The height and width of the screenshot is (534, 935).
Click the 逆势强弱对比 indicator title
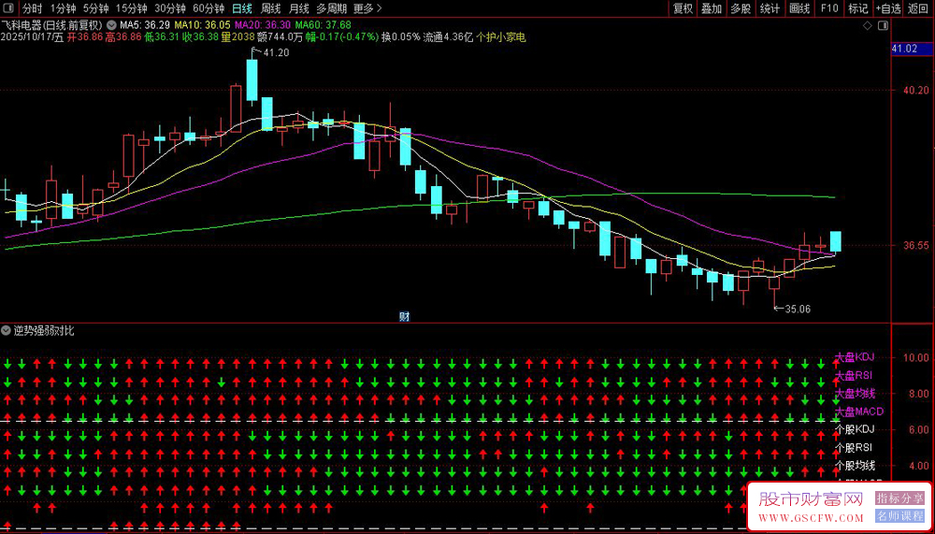tap(44, 330)
